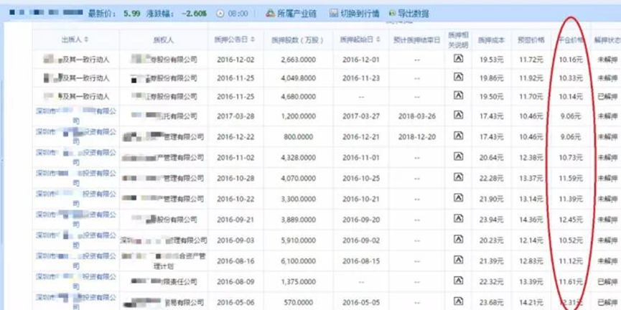View pledge note icon for 2016-08-16 row
Viewport: 621px width, 310px height.
pos(457,256)
